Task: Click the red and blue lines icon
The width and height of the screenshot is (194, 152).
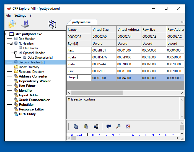Action: pyautogui.click(x=128, y=127)
